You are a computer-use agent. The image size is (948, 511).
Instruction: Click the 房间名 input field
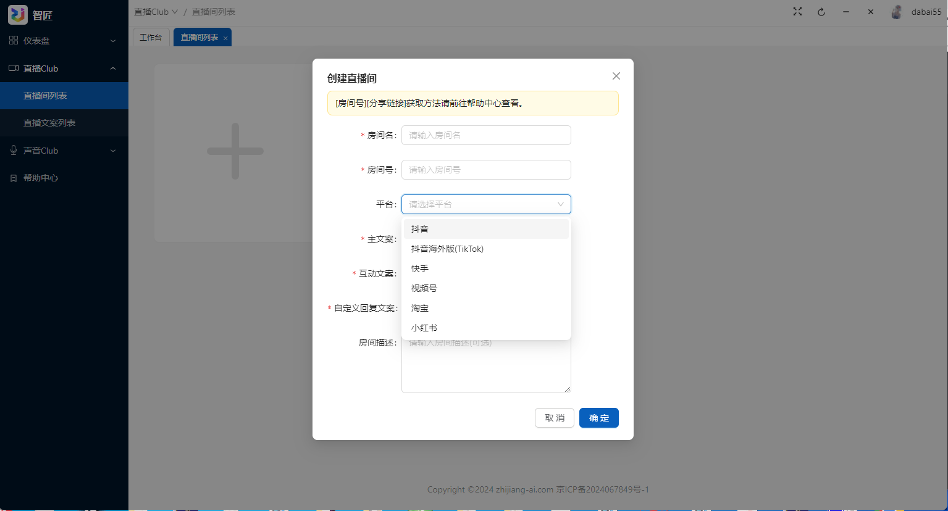(486, 135)
